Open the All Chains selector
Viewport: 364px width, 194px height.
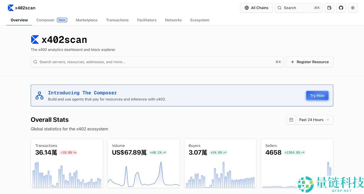click(x=256, y=8)
